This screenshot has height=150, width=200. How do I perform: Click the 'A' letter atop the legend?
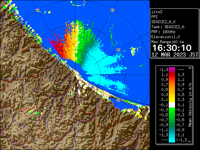tap(190, 68)
